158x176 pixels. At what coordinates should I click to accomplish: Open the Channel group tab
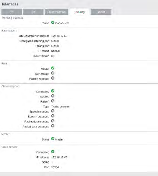[56, 12]
